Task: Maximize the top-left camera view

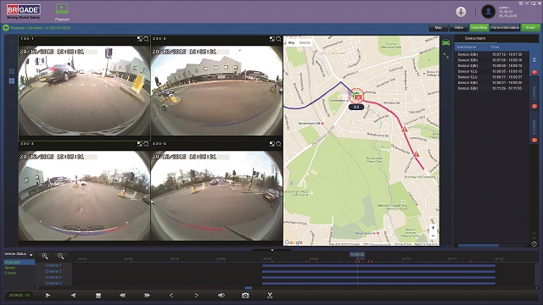Action: pos(139,39)
